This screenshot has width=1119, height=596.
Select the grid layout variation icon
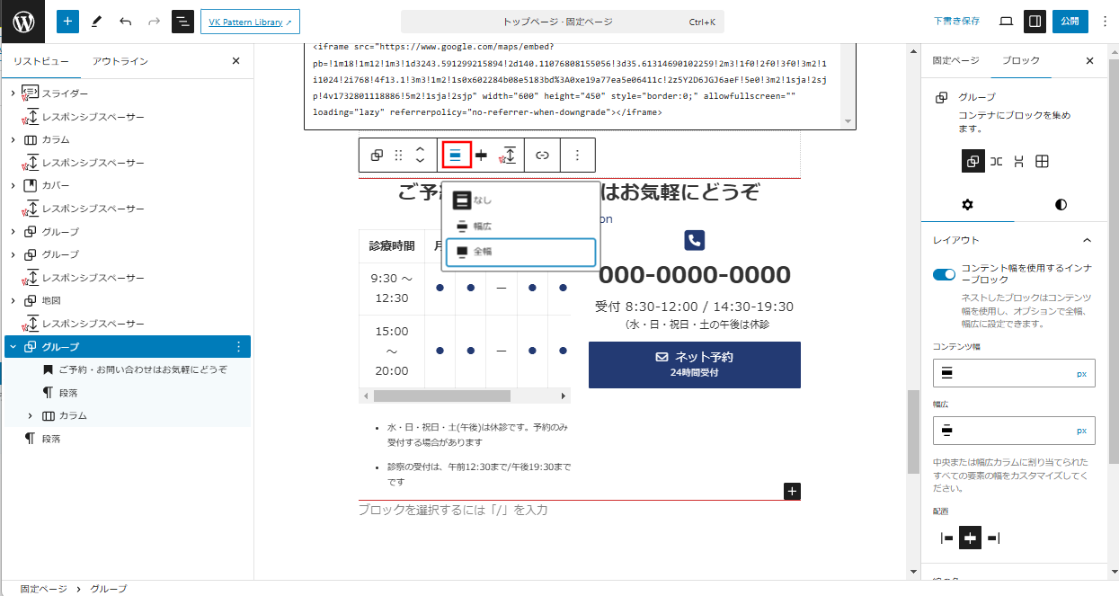pos(1042,162)
